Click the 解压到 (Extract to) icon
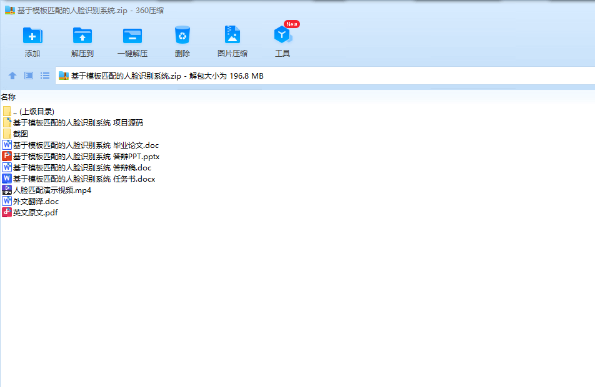 pos(82,36)
